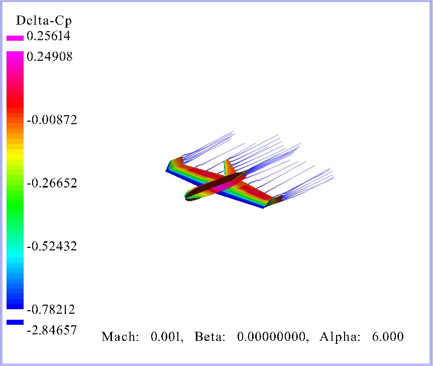The image size is (433, 366).
Task: Select the -0.00872 legend value
Action: pyautogui.click(x=51, y=120)
